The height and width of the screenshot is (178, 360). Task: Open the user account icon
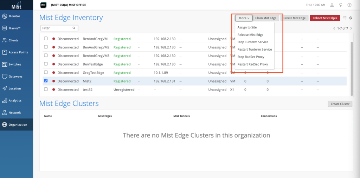point(332,5)
